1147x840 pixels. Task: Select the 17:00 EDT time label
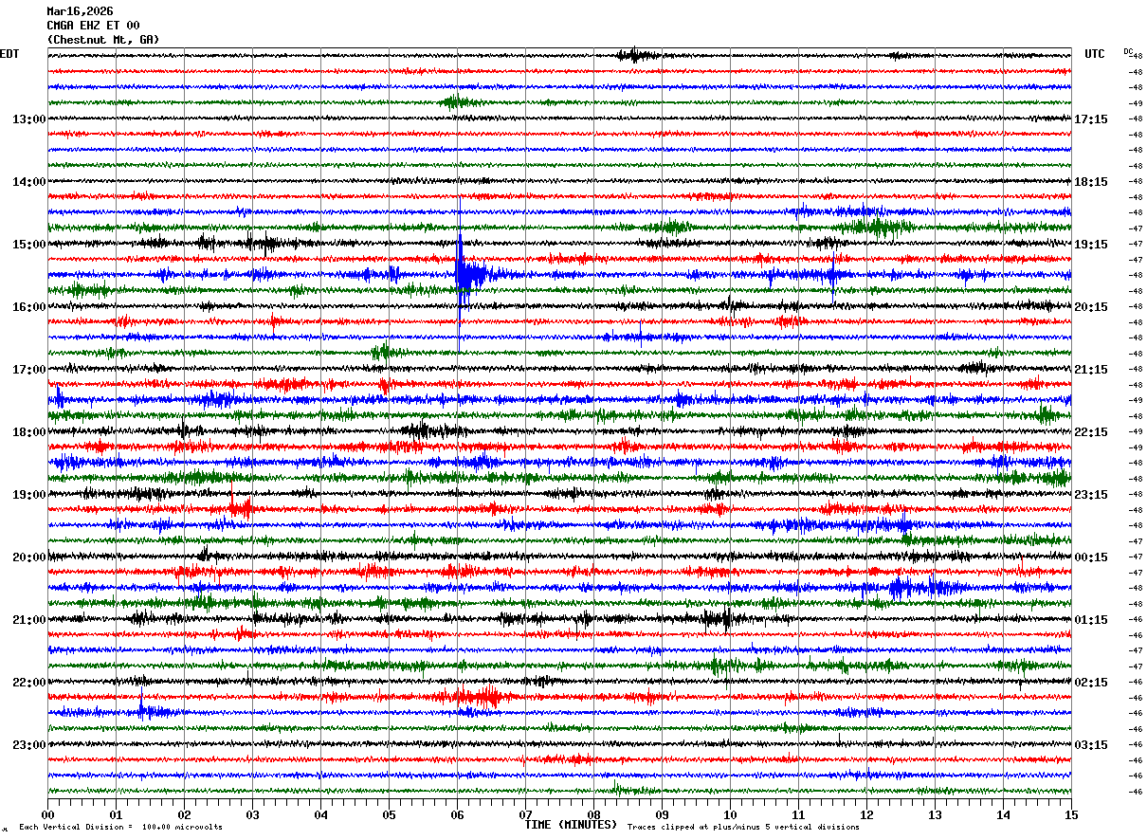pyautogui.click(x=29, y=369)
